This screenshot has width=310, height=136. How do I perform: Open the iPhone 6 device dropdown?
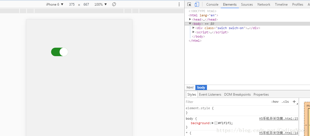pos(55,4)
